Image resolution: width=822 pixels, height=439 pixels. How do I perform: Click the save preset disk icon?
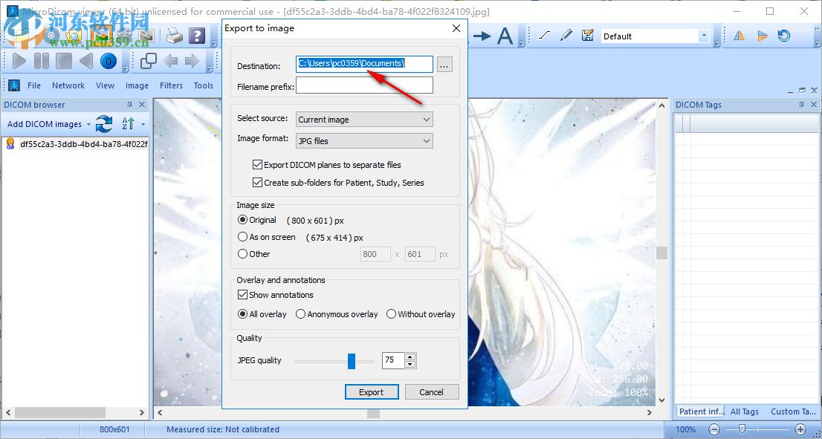tap(588, 36)
